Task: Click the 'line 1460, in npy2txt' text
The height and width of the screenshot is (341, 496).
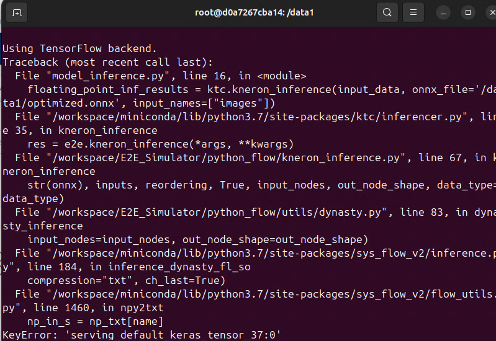Action: click(x=98, y=308)
